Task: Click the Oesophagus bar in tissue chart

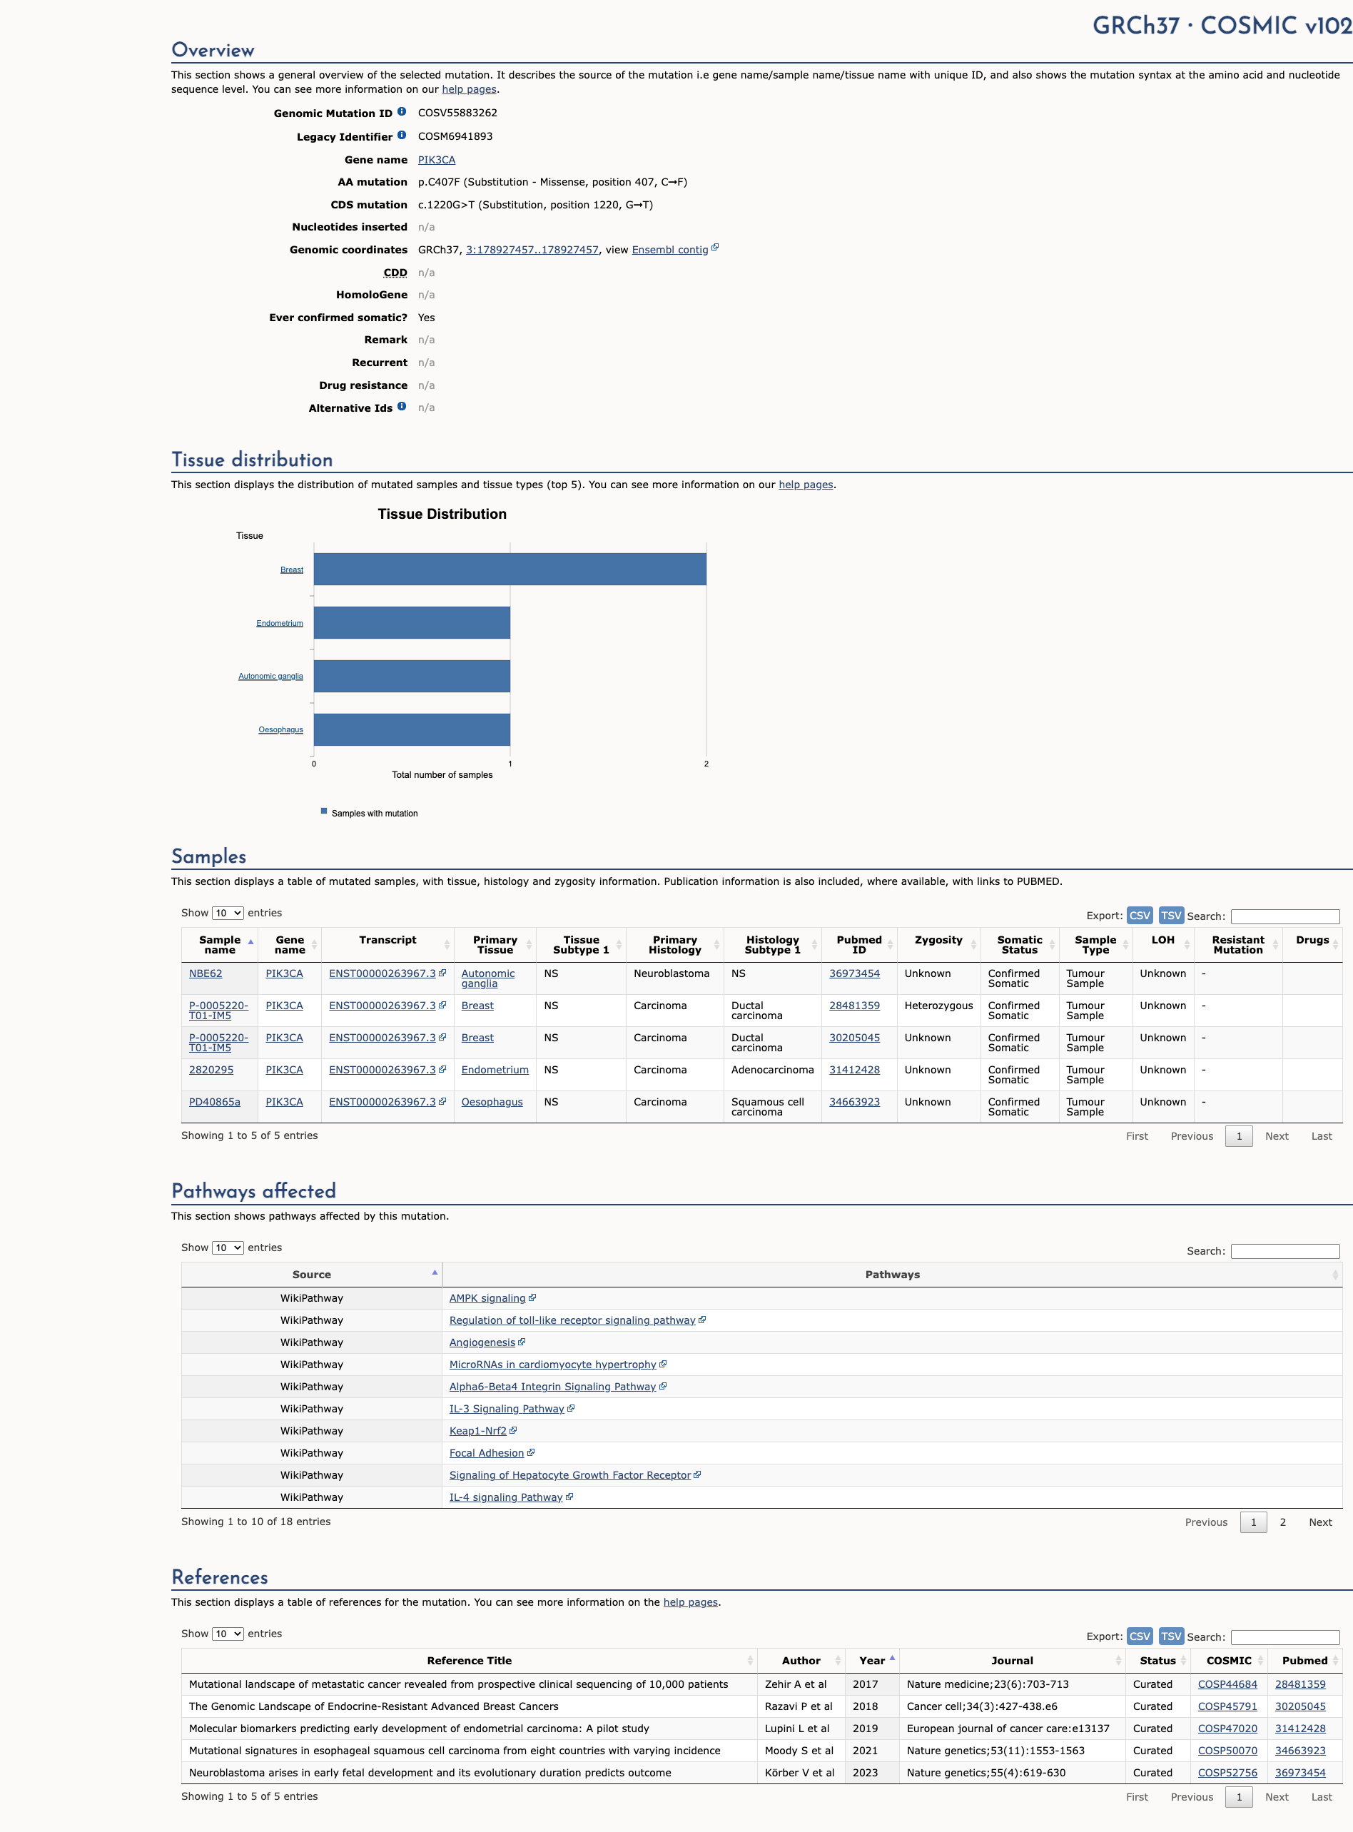Action: tap(412, 729)
